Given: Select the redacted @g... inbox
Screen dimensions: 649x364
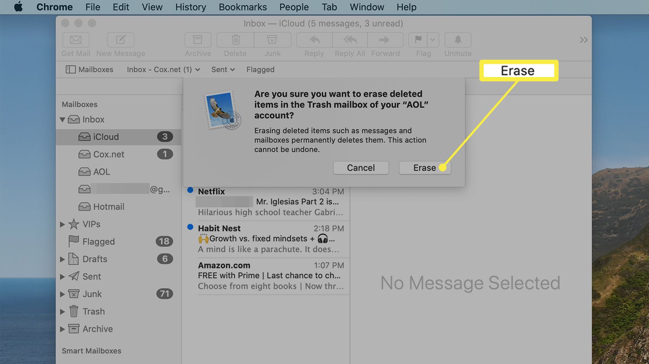Looking at the screenshot, I should point(119,189).
